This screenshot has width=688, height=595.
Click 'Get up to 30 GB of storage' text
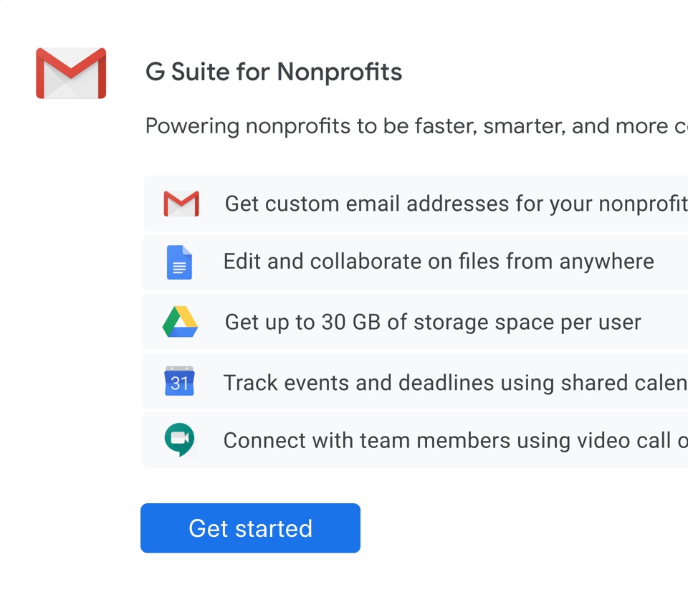click(x=433, y=323)
